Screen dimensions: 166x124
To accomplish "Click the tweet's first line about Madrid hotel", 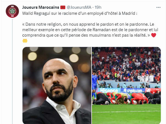I will coord(80,13).
